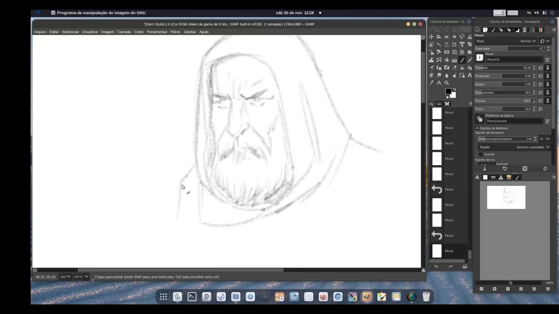Open the Ferramentas menu
This screenshot has height=314, width=559.
click(x=157, y=32)
